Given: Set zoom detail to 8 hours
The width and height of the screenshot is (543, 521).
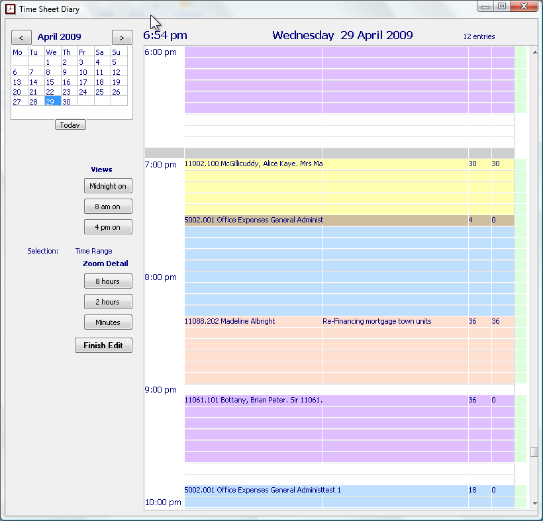Looking at the screenshot, I should (x=108, y=281).
